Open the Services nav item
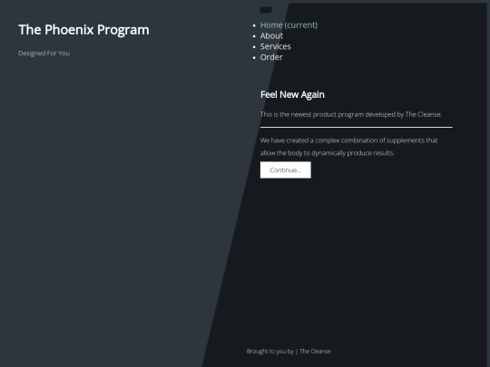Image resolution: width=490 pixels, height=367 pixels. point(275,46)
